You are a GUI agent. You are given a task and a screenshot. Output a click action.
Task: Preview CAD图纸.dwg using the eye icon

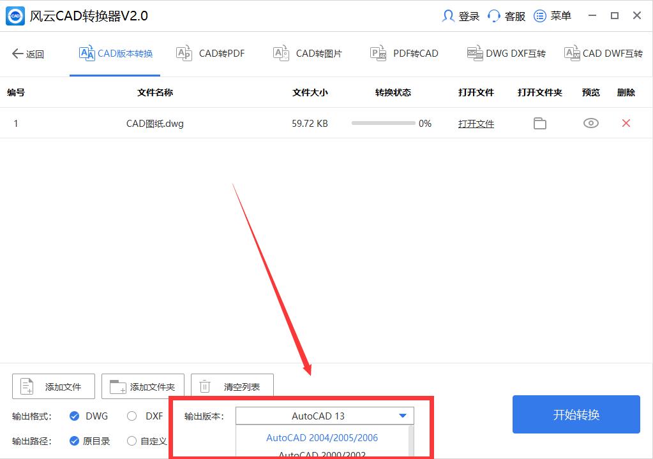pyautogui.click(x=590, y=123)
